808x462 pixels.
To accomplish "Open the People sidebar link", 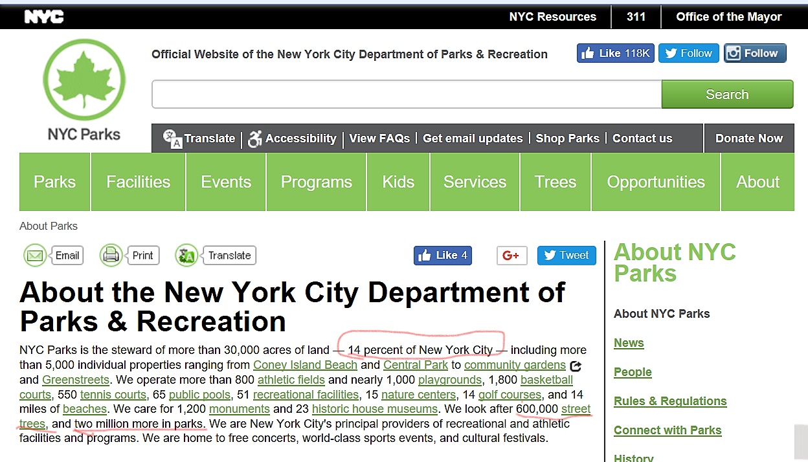I will pyautogui.click(x=633, y=372).
